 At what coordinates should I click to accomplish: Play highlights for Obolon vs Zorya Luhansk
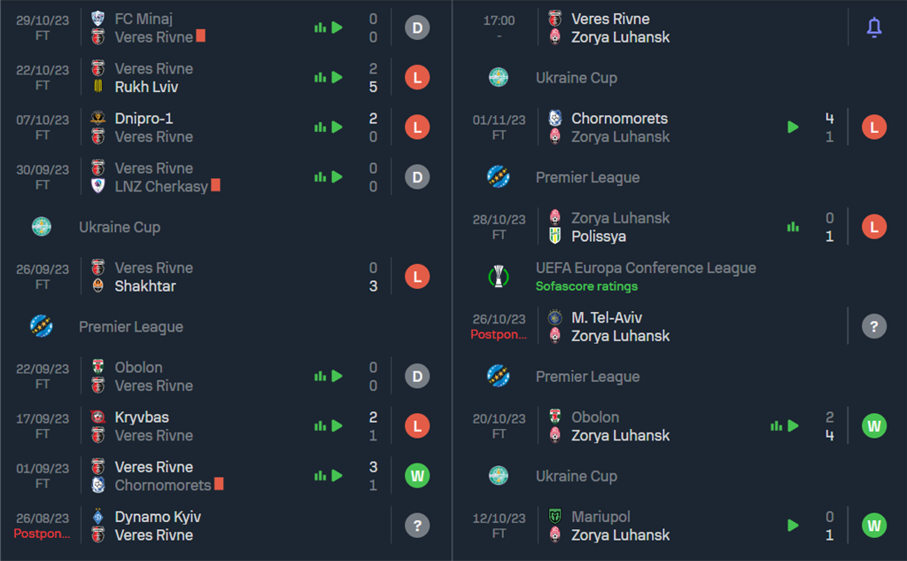[794, 426]
